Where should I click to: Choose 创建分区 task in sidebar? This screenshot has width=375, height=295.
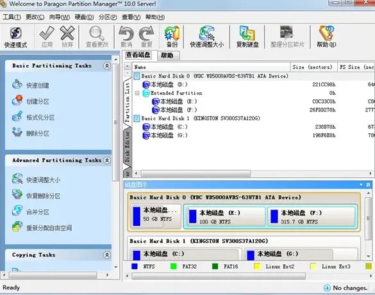point(31,101)
